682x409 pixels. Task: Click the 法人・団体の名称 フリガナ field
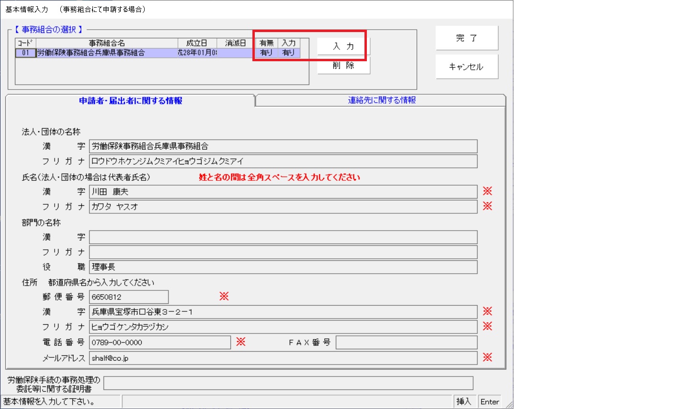pos(283,161)
